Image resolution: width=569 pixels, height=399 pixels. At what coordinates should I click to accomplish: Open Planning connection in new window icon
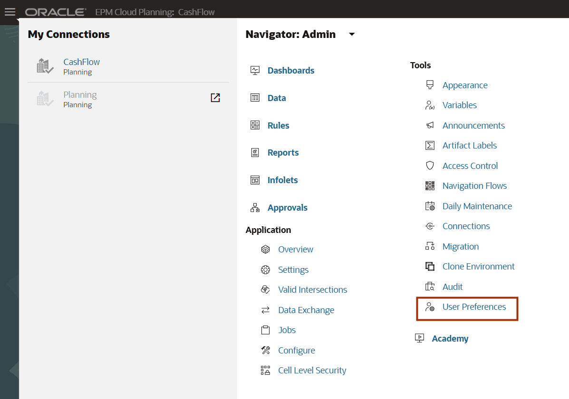215,97
